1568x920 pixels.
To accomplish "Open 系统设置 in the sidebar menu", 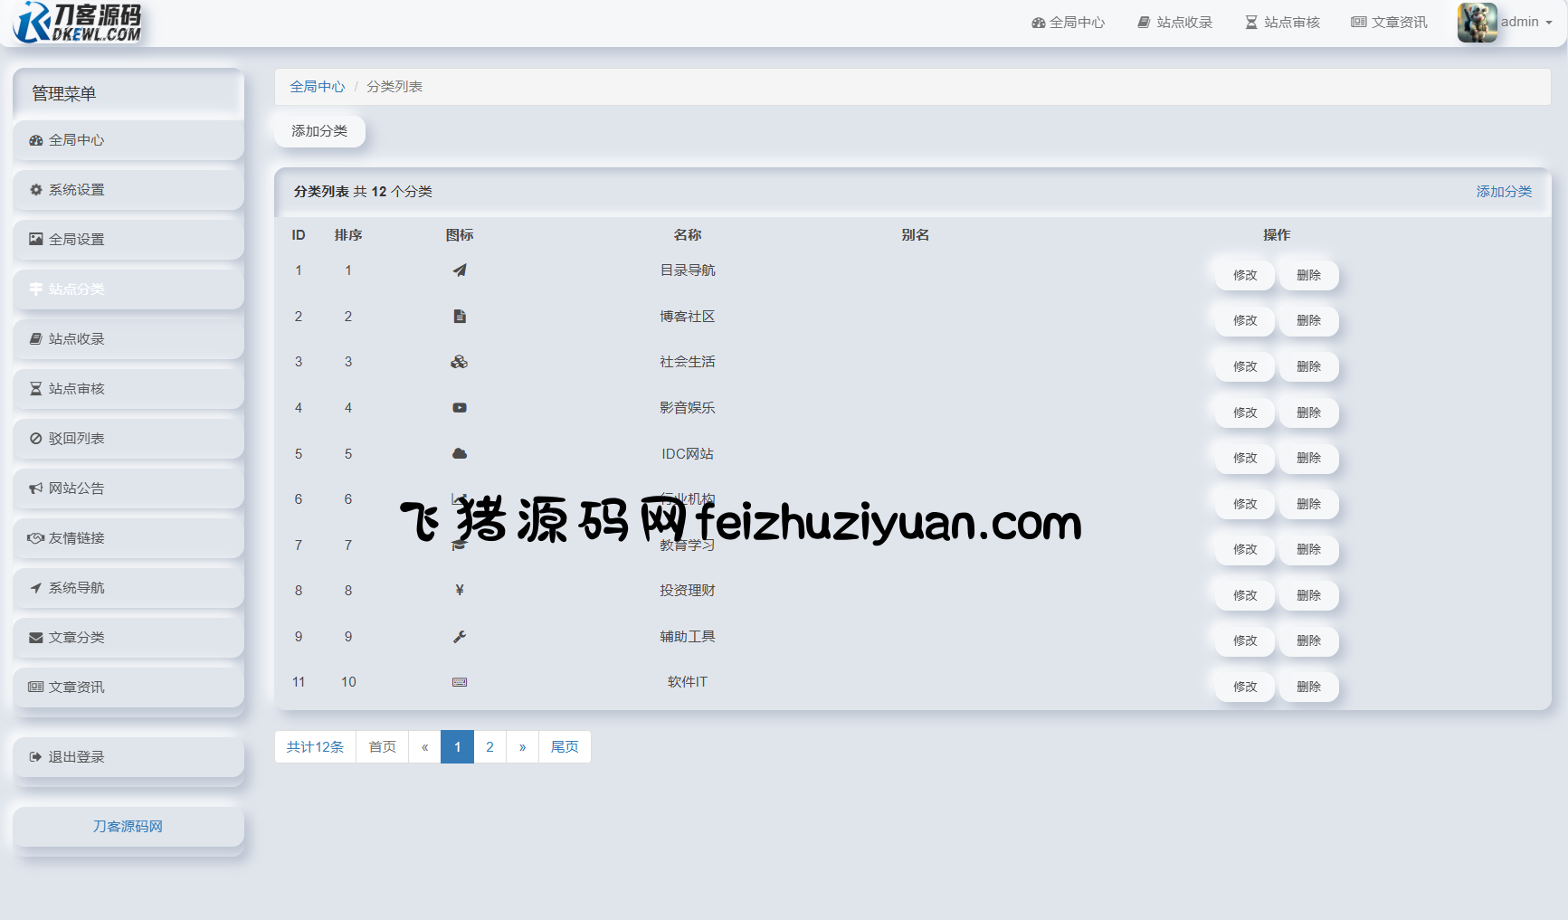I will tap(128, 190).
